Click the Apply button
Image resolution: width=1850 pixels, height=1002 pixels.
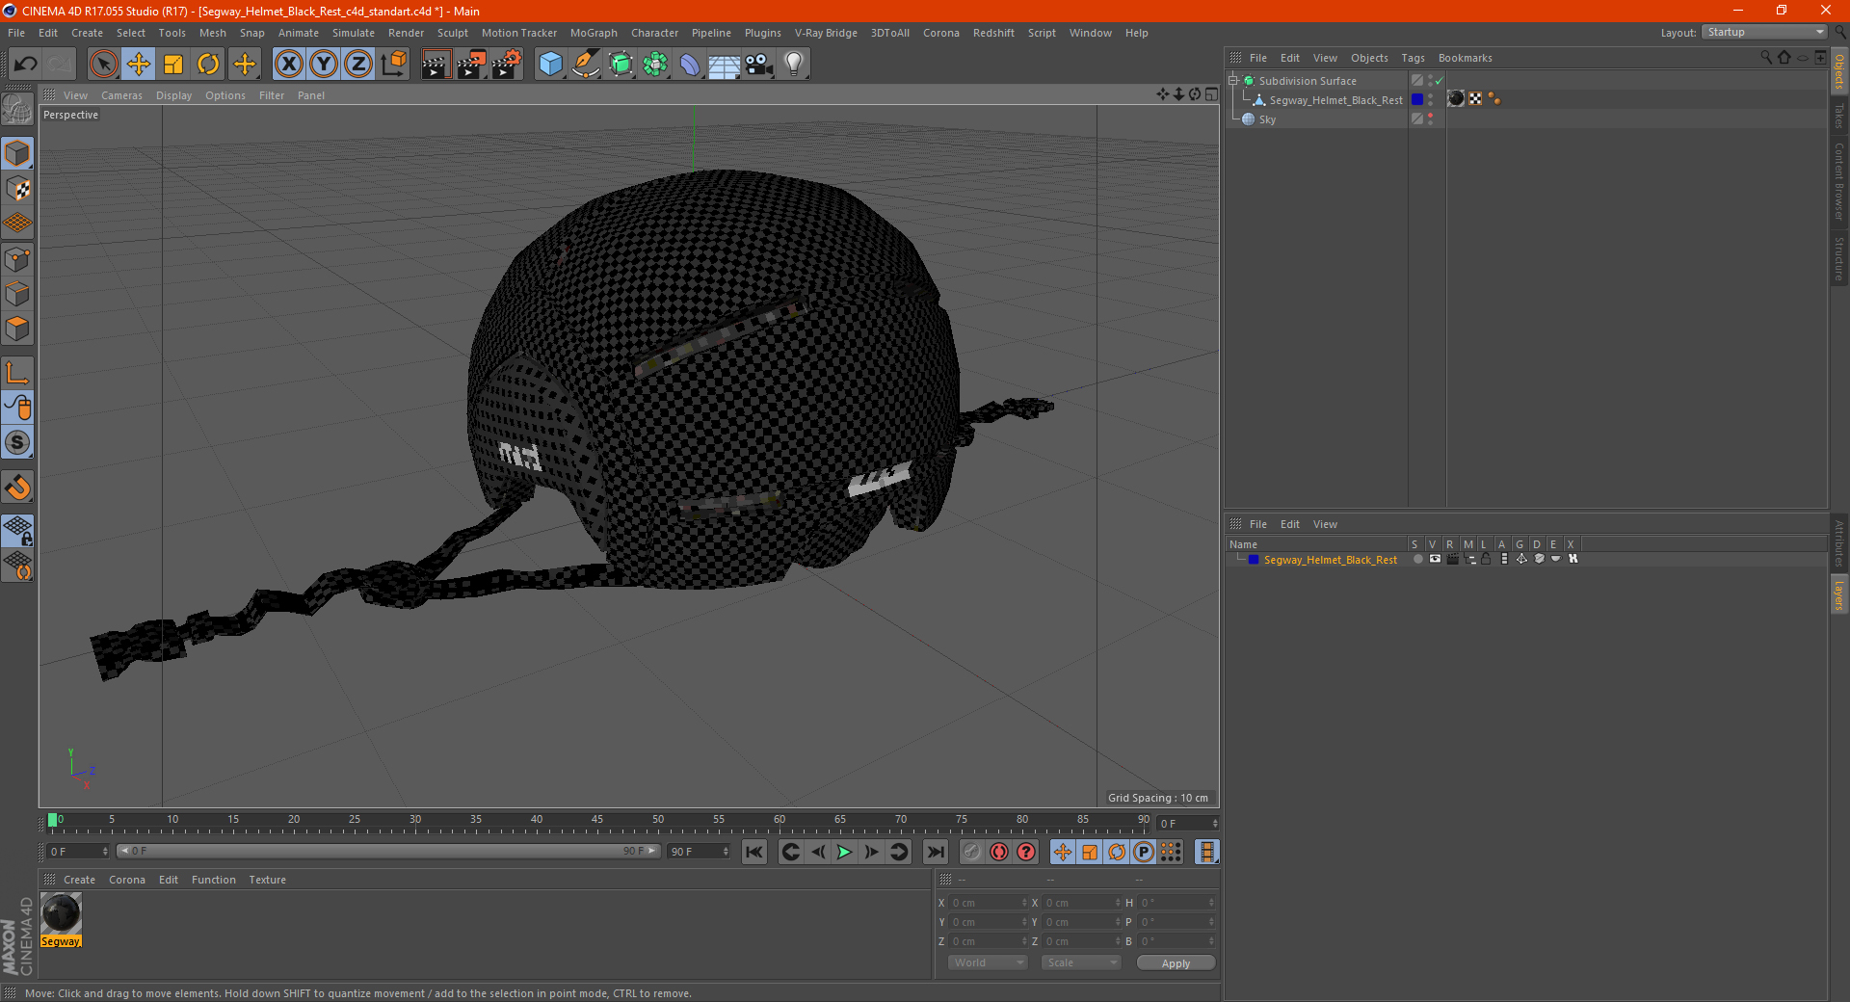[x=1176, y=963]
